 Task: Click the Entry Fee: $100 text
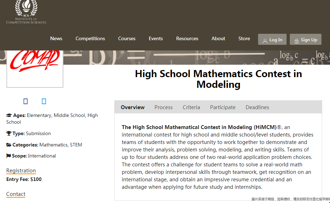(24, 179)
